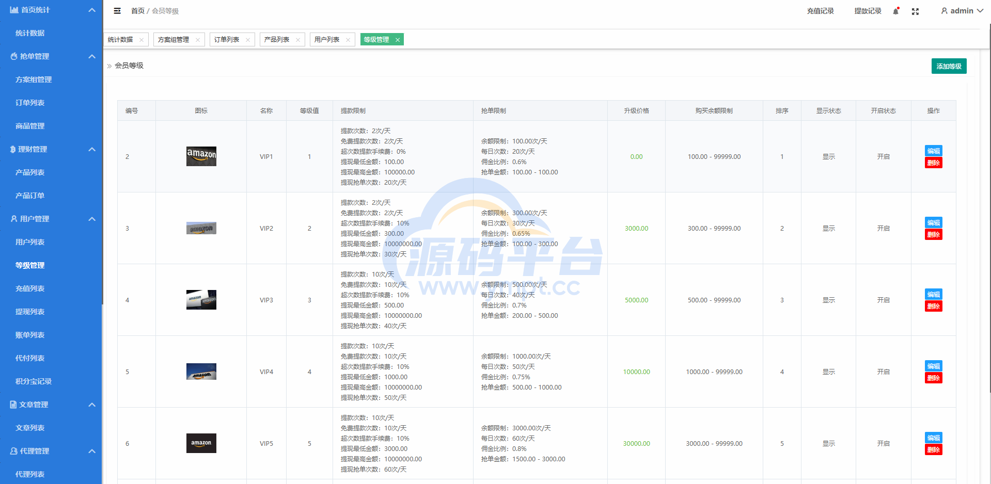This screenshot has height=484, width=991.
Task: Open 文章列表 in the sidebar
Action: tap(30, 428)
